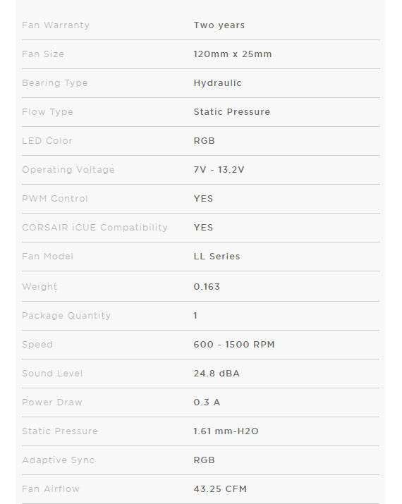The height and width of the screenshot is (504, 402).
Task: Select the 600 - 1500 RPM speed value
Action: [x=234, y=345]
